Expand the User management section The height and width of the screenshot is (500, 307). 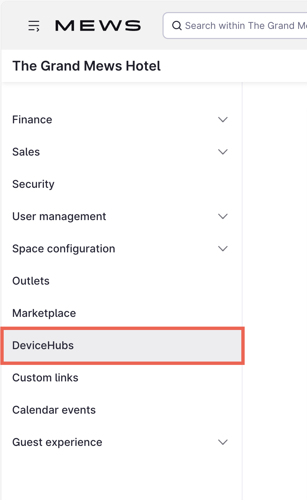click(223, 216)
